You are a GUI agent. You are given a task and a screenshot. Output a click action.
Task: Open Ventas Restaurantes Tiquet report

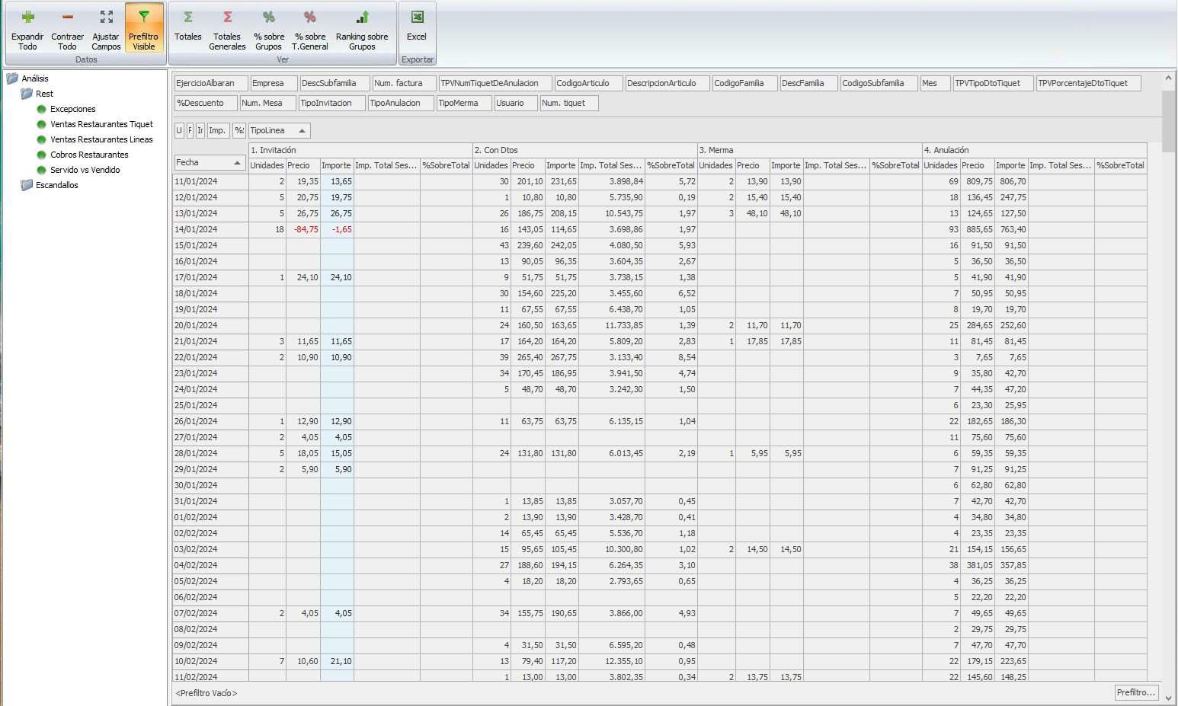coord(101,124)
